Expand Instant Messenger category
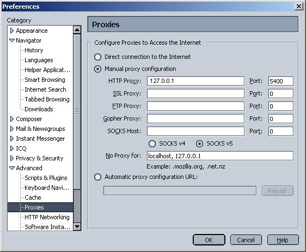The image size is (306, 252). click(12, 139)
